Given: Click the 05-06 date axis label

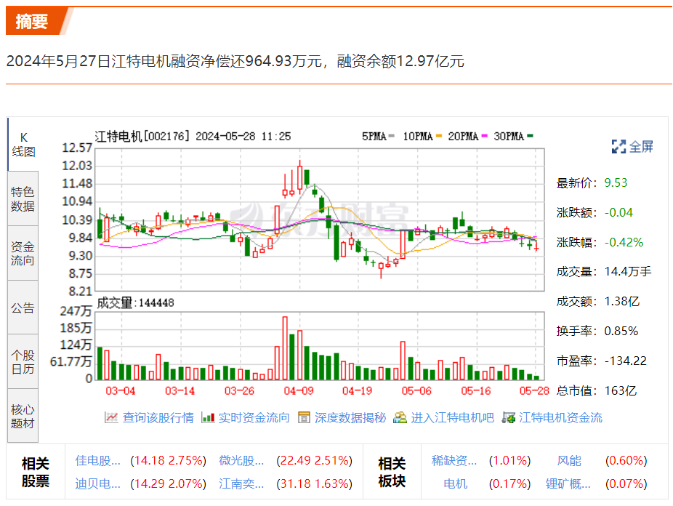Looking at the screenshot, I should (x=416, y=391).
